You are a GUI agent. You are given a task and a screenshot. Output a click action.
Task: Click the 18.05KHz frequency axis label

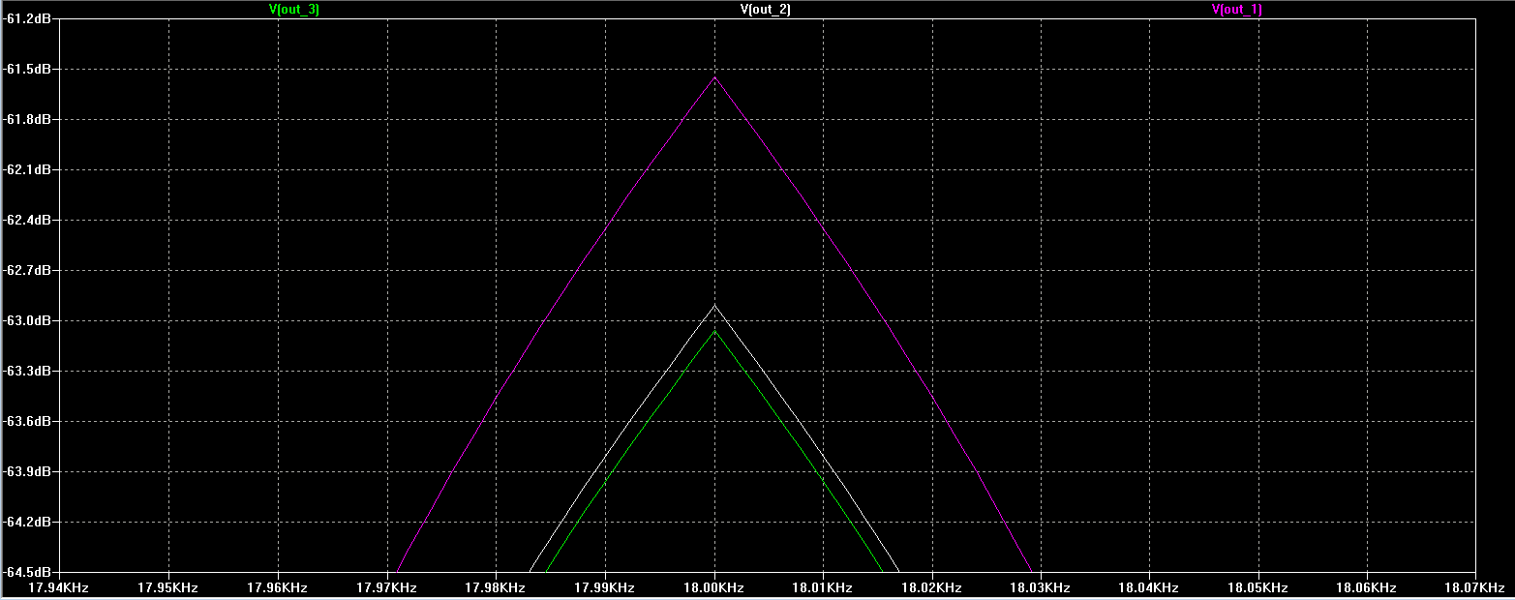[x=1259, y=587]
